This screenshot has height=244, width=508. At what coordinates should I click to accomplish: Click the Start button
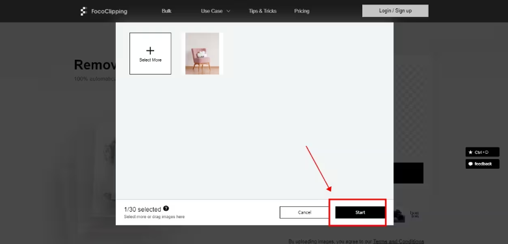[360, 212]
